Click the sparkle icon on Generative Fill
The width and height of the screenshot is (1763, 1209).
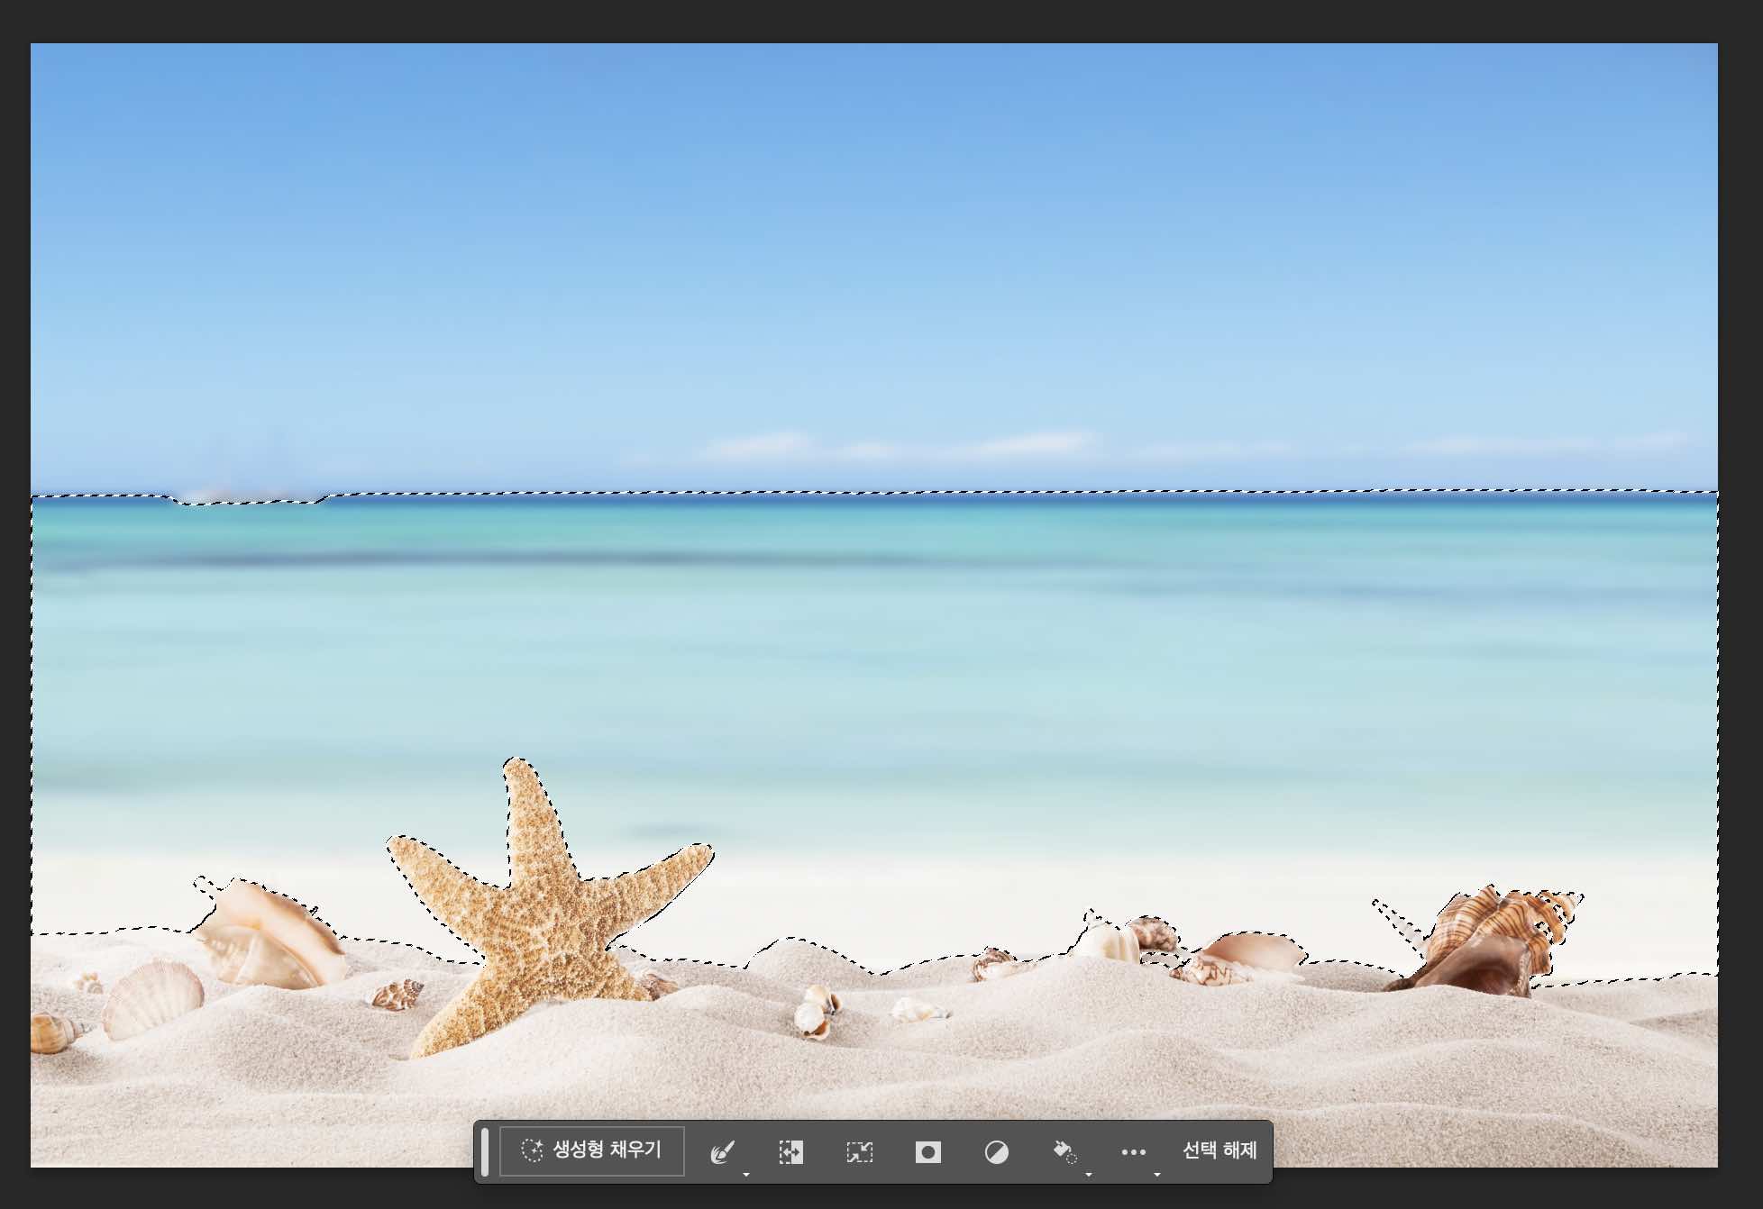pos(532,1150)
